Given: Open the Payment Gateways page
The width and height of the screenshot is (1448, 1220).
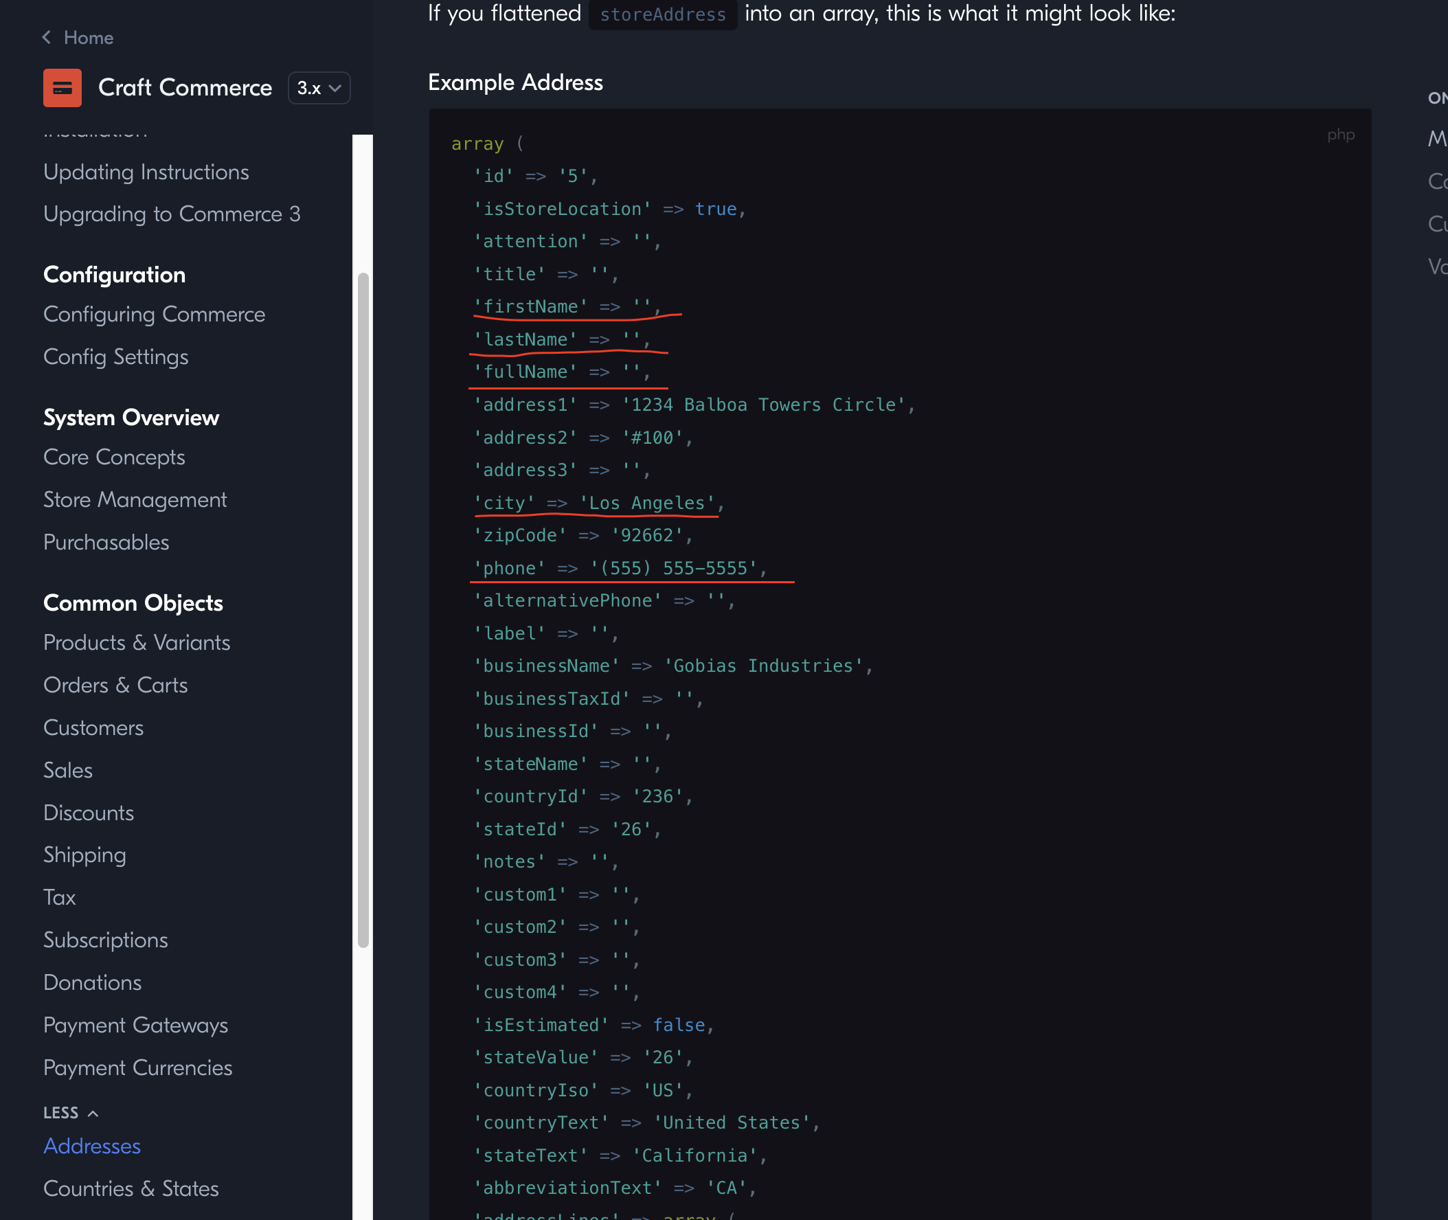Looking at the screenshot, I should click(x=135, y=1025).
